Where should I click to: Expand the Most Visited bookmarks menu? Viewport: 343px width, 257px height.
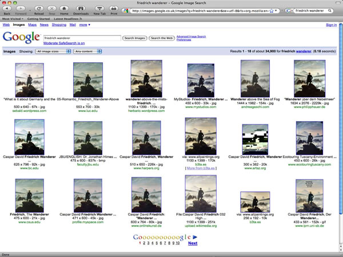point(13,19)
